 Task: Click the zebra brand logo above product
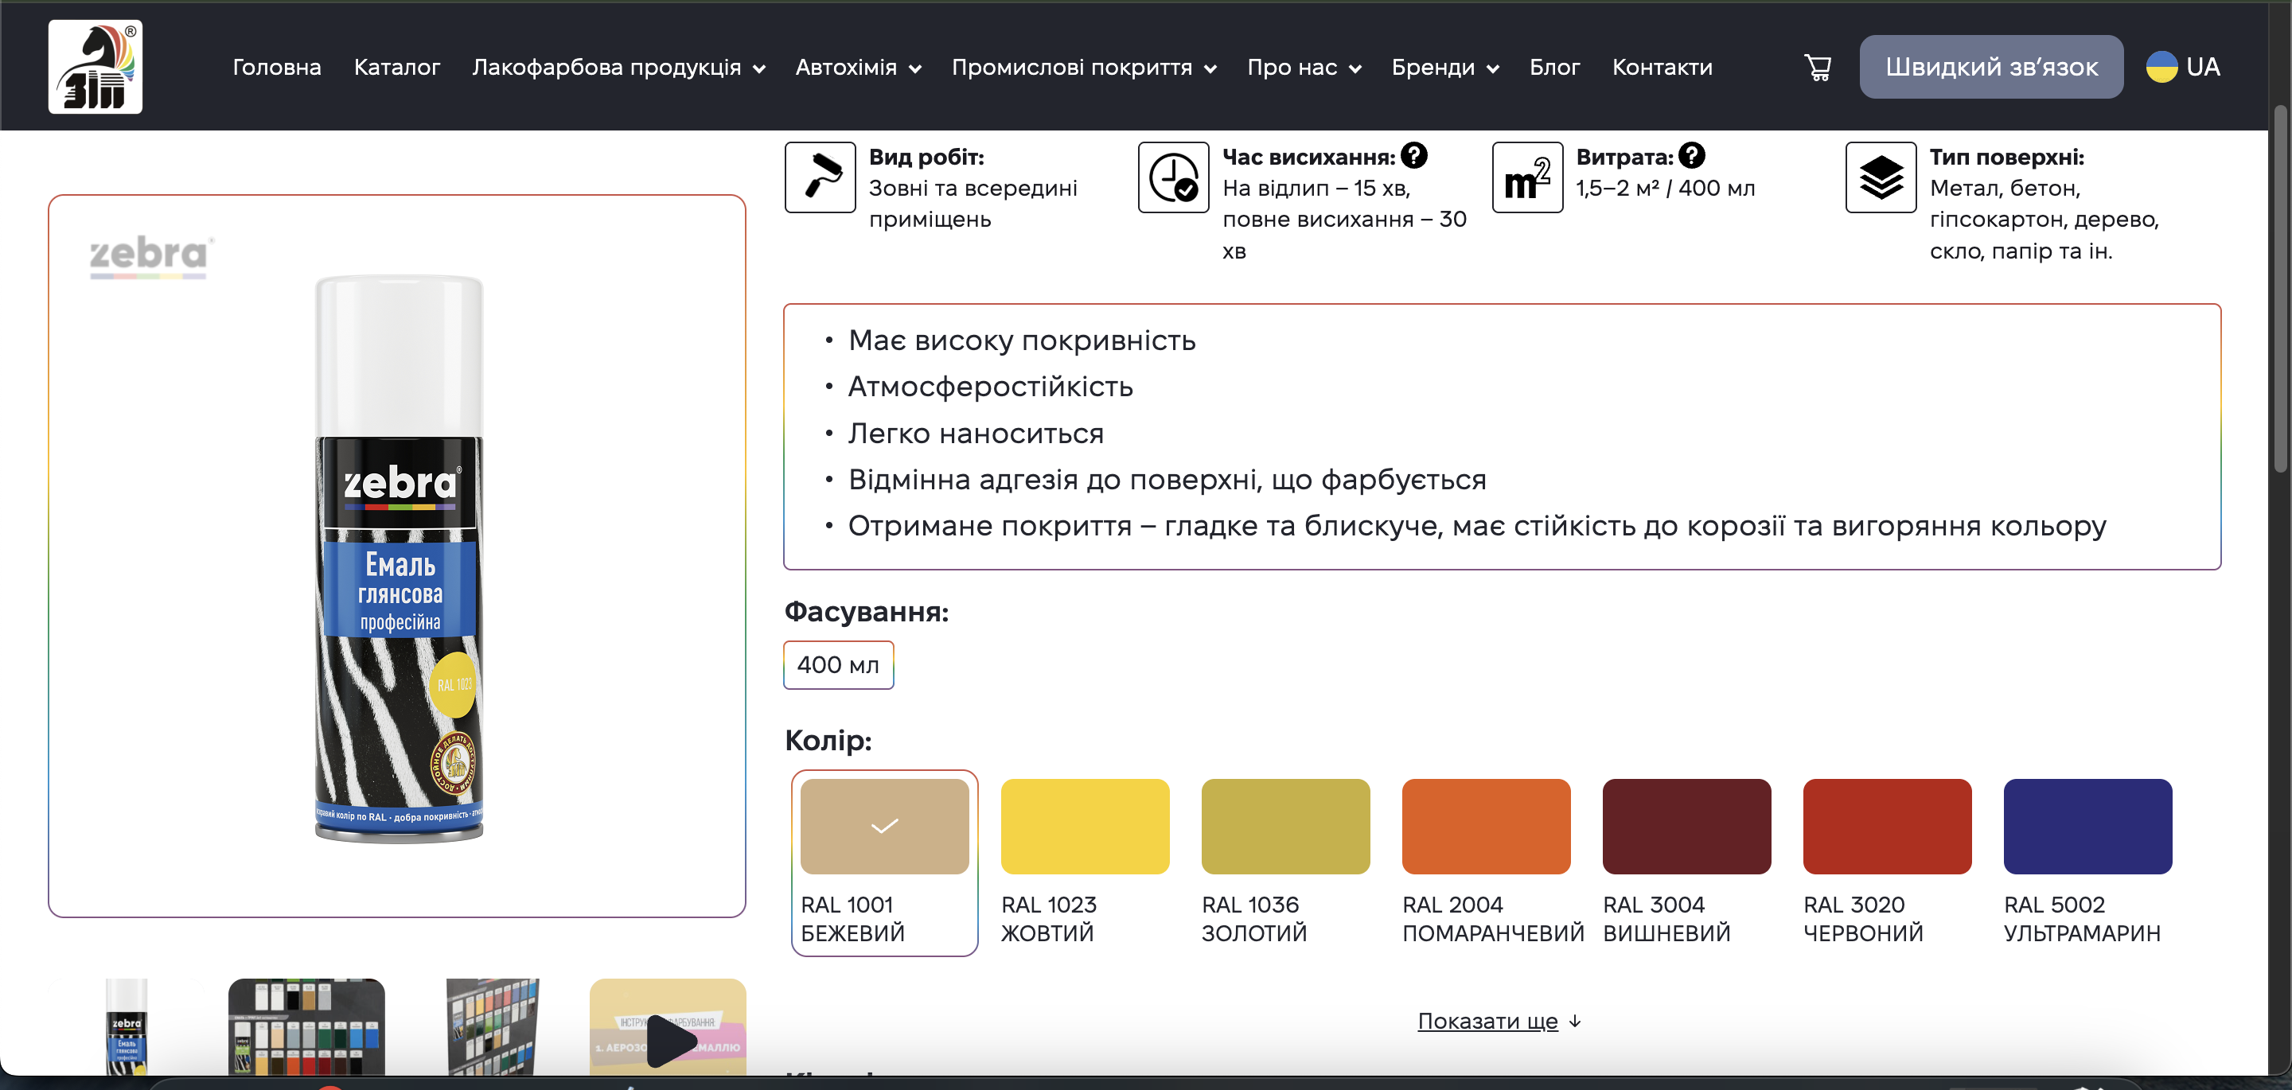pyautogui.click(x=150, y=258)
